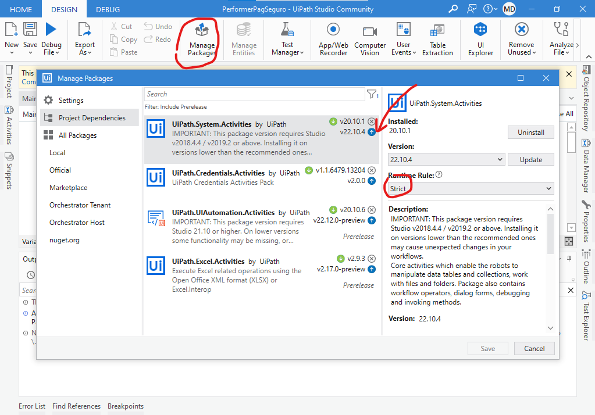Remove UiPath.Credentials.Activities using its X icon
This screenshot has height=415, width=595.
[372, 170]
